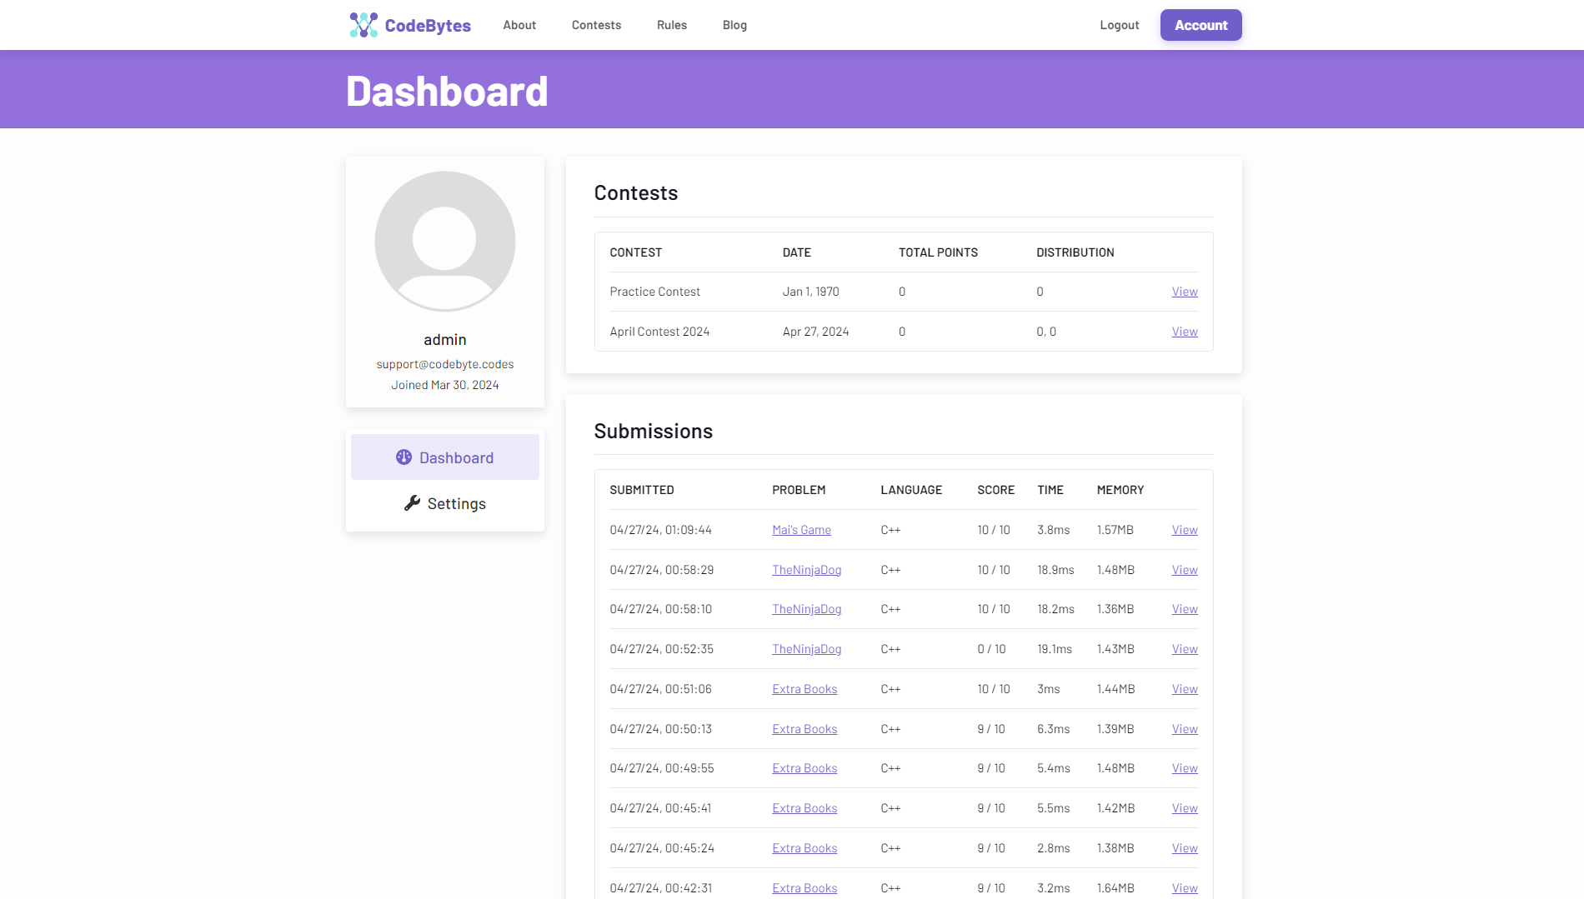Click the admin profile avatar image

click(444, 242)
